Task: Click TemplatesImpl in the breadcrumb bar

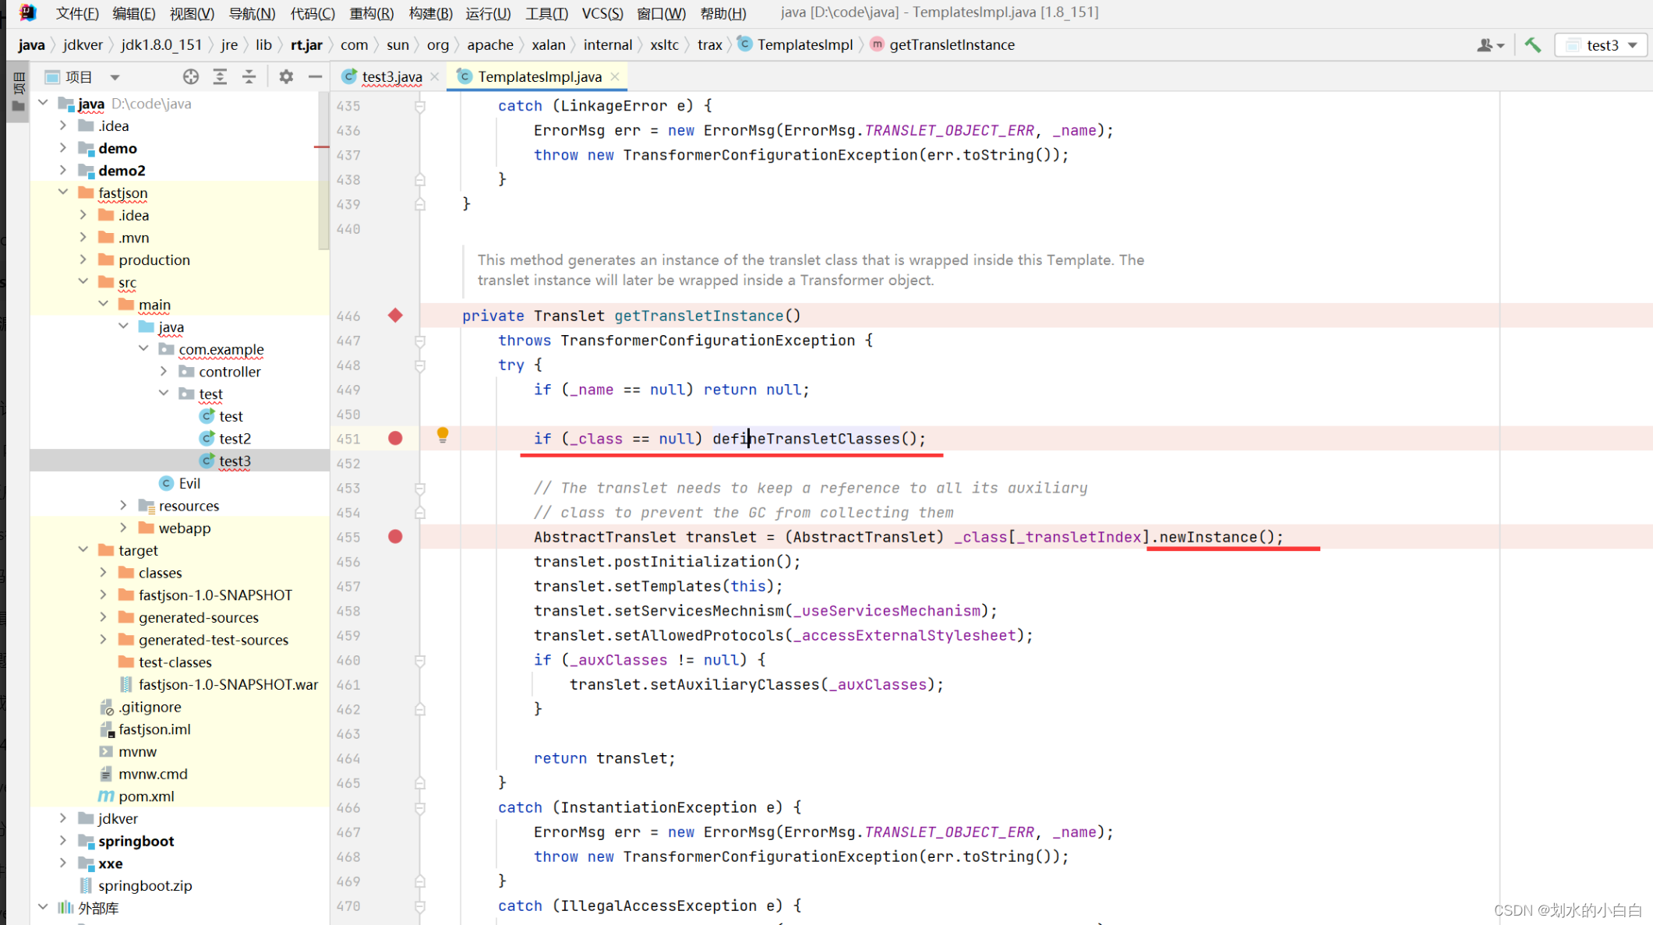Action: (804, 45)
